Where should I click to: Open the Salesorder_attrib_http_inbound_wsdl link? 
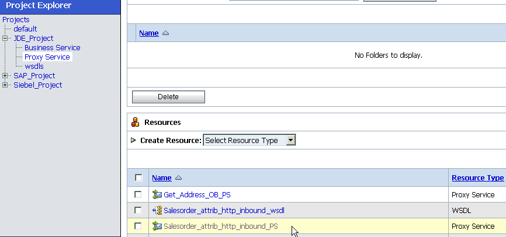tap(224, 211)
